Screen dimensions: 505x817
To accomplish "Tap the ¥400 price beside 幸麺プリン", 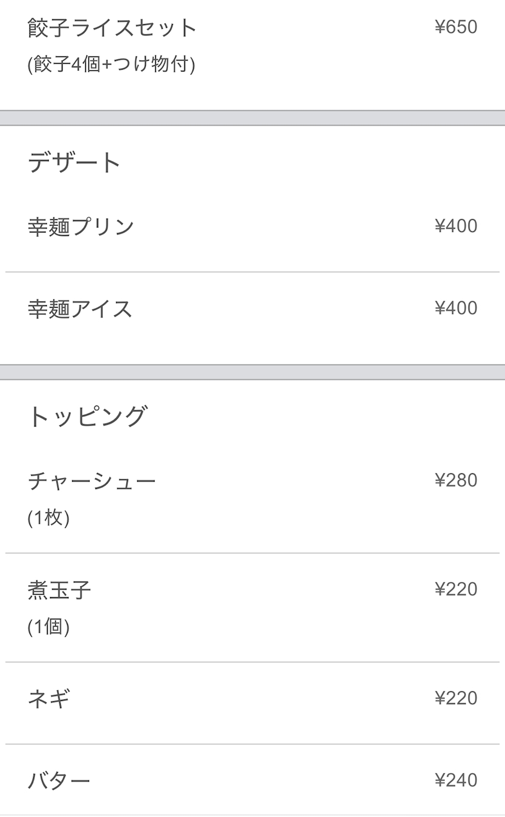I will (x=456, y=226).
